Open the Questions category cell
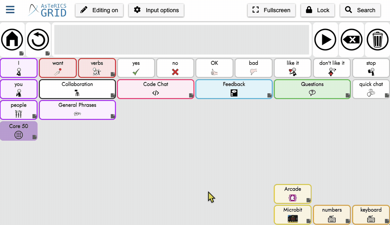The width and height of the screenshot is (390, 225). (x=312, y=89)
